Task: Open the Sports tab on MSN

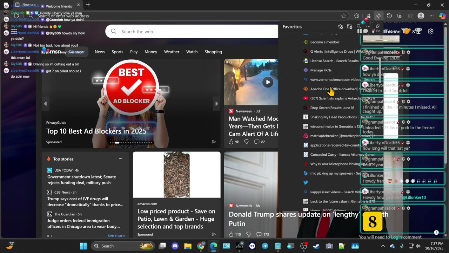Action: pyautogui.click(x=117, y=52)
